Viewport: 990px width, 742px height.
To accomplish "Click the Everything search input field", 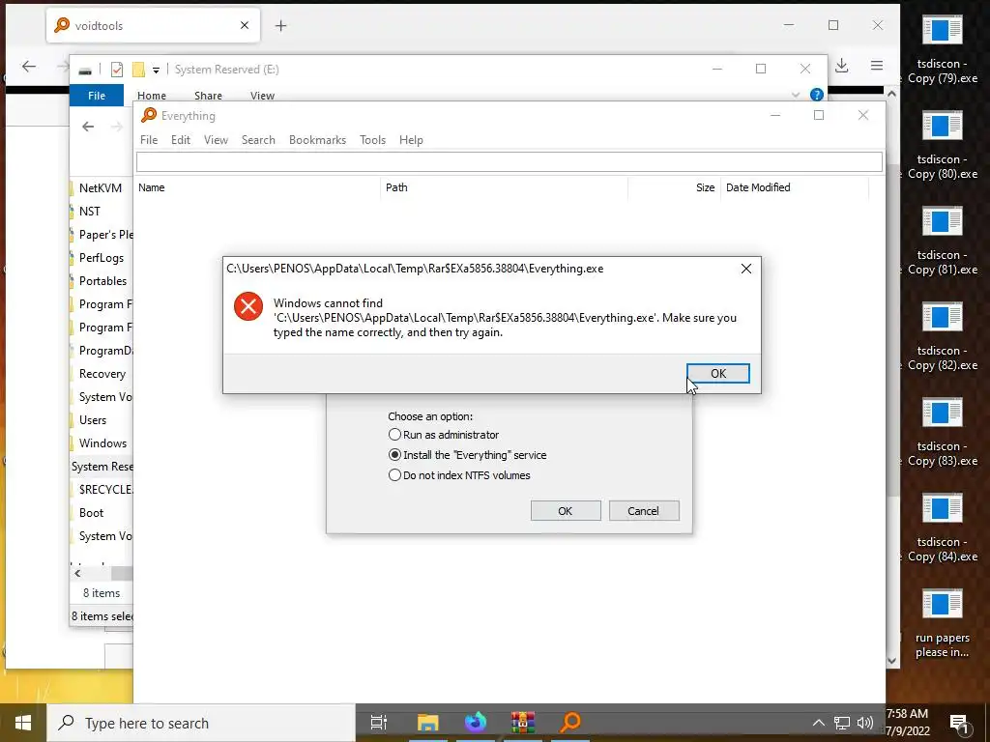I will click(509, 162).
